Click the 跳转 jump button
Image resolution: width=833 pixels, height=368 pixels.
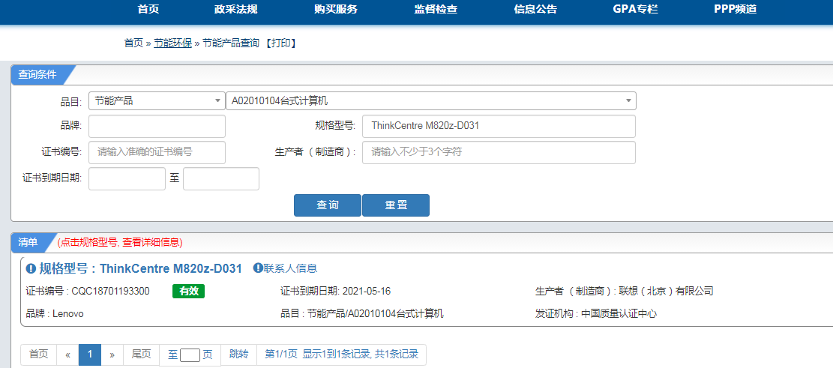click(x=238, y=355)
